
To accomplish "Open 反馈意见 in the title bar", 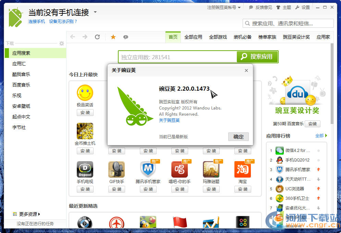I will 260,8.
